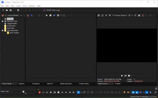Open Video Preview project properties gear icon
158x98 pixels.
click(x=99, y=15)
